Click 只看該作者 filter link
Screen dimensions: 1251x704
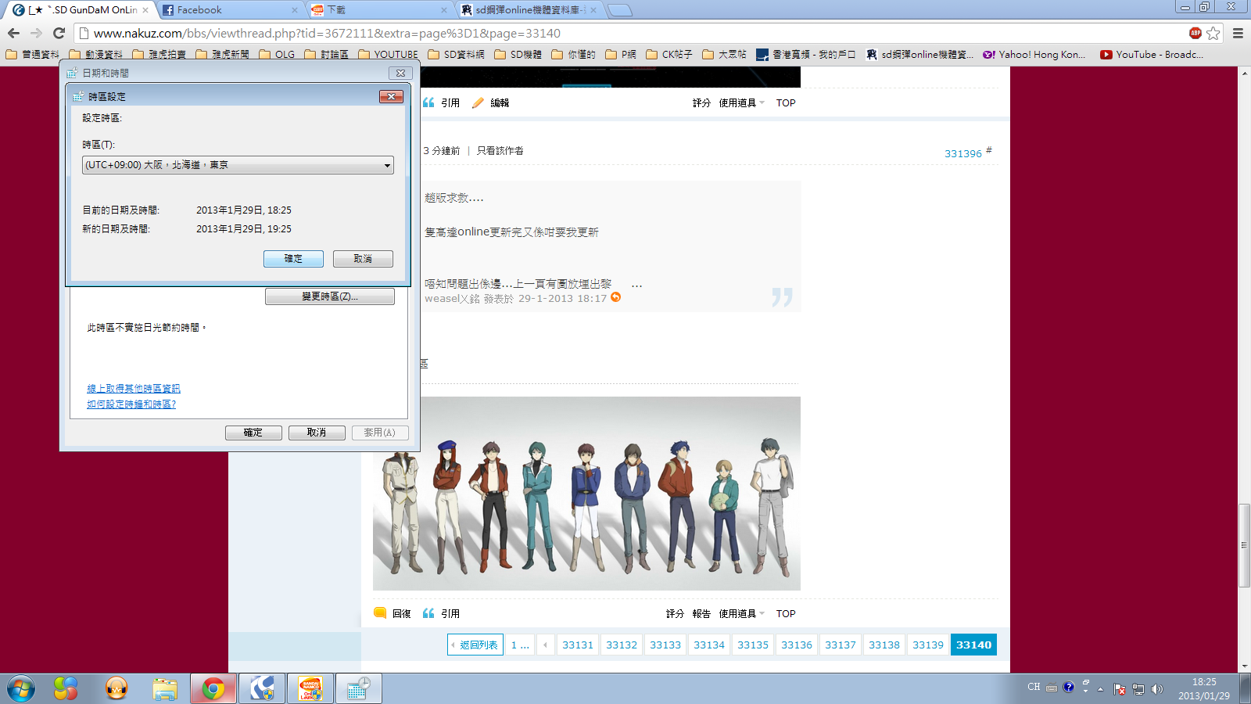pos(500,150)
